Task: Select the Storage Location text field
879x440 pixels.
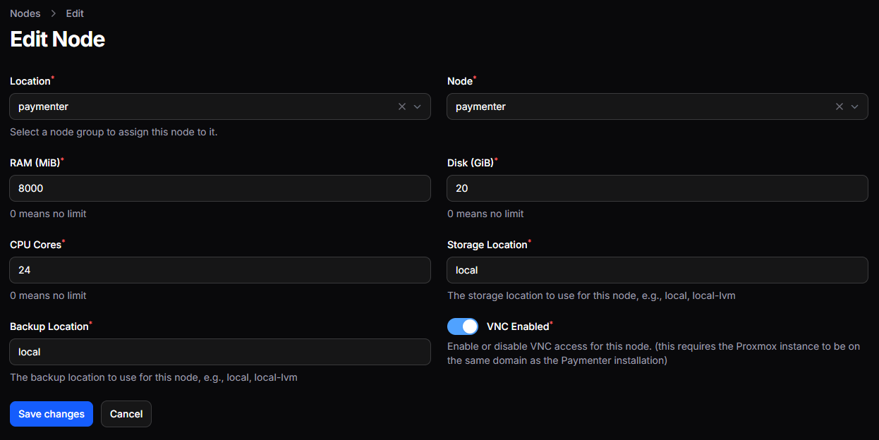Action: (657, 270)
